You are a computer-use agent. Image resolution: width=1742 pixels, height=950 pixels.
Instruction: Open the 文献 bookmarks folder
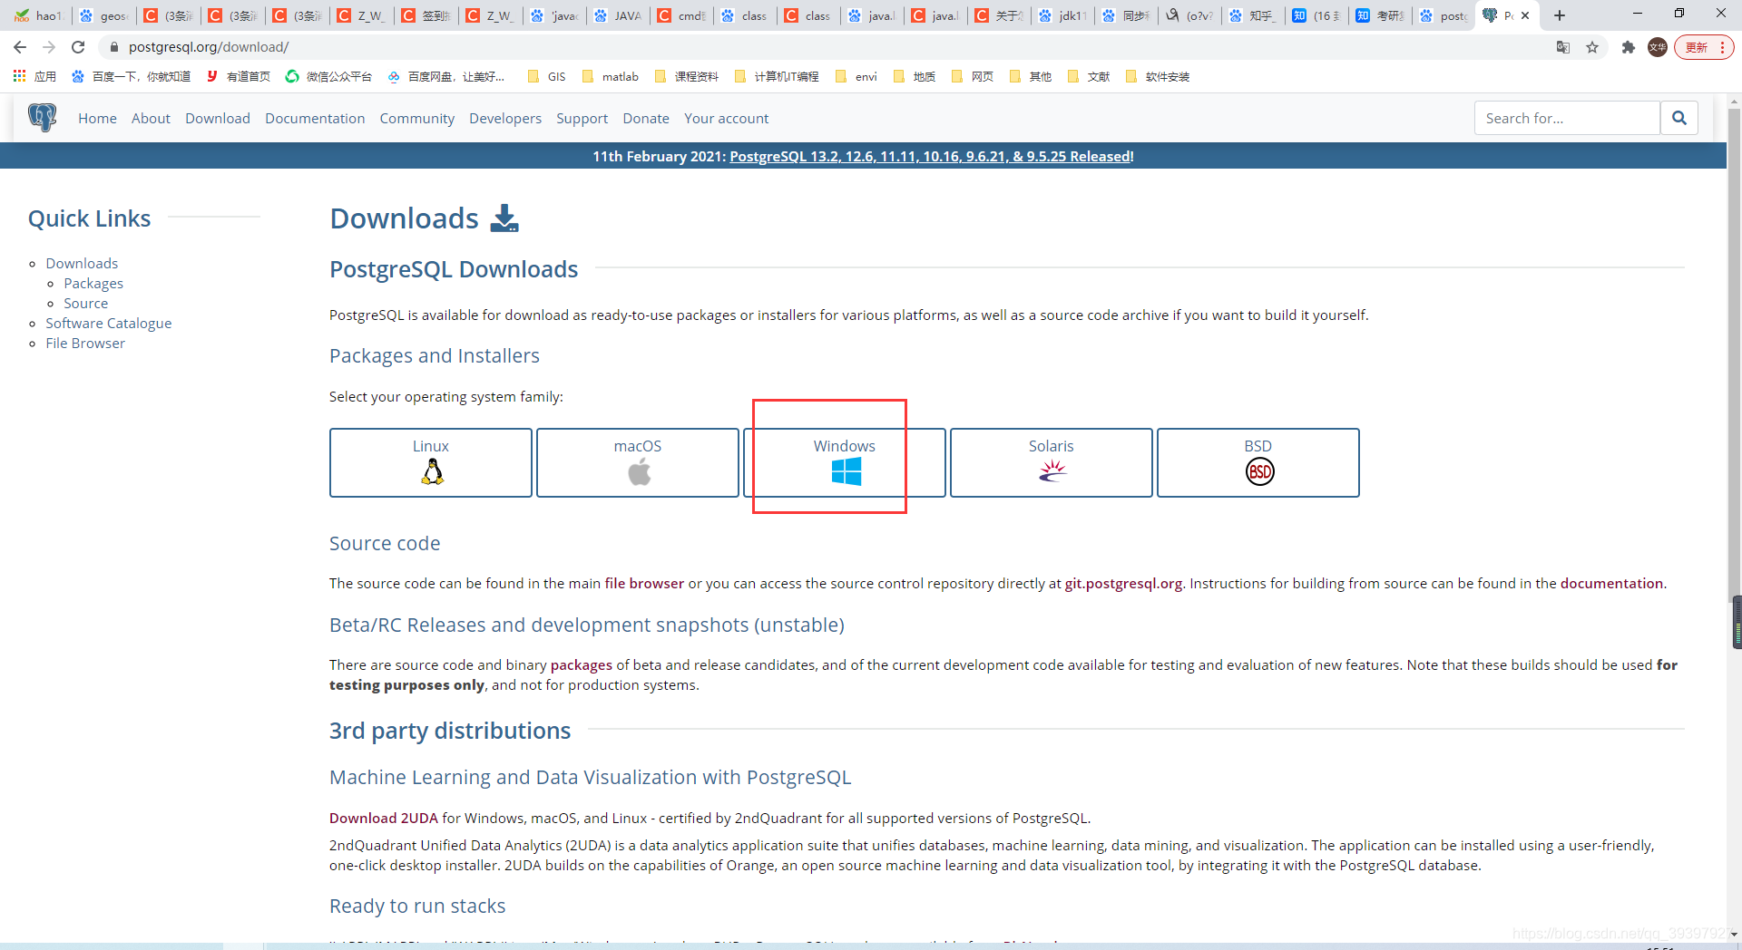1089,76
